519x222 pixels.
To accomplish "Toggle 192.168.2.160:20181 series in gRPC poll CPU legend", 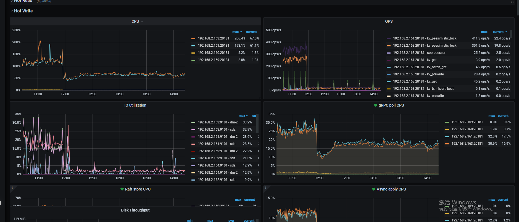I will click(467, 129).
